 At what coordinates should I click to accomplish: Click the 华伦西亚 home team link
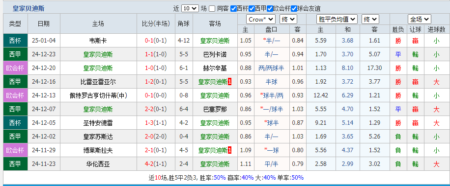[x=98, y=164]
